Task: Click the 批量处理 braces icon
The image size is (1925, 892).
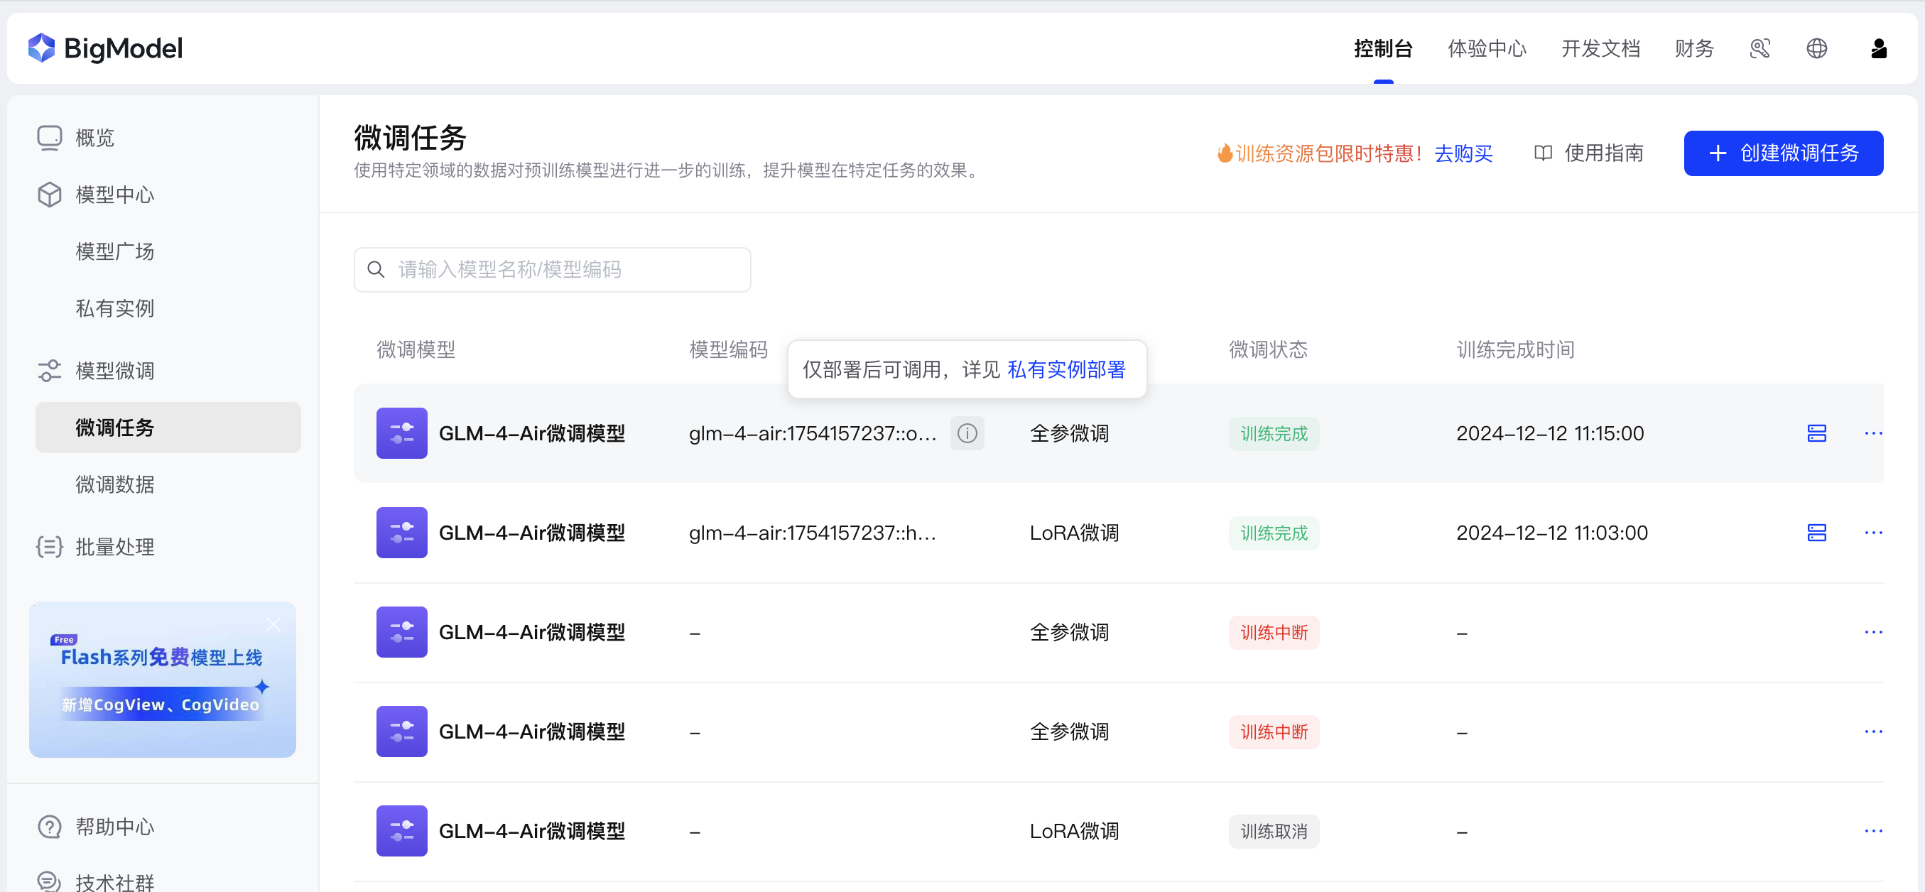Action: click(x=49, y=547)
